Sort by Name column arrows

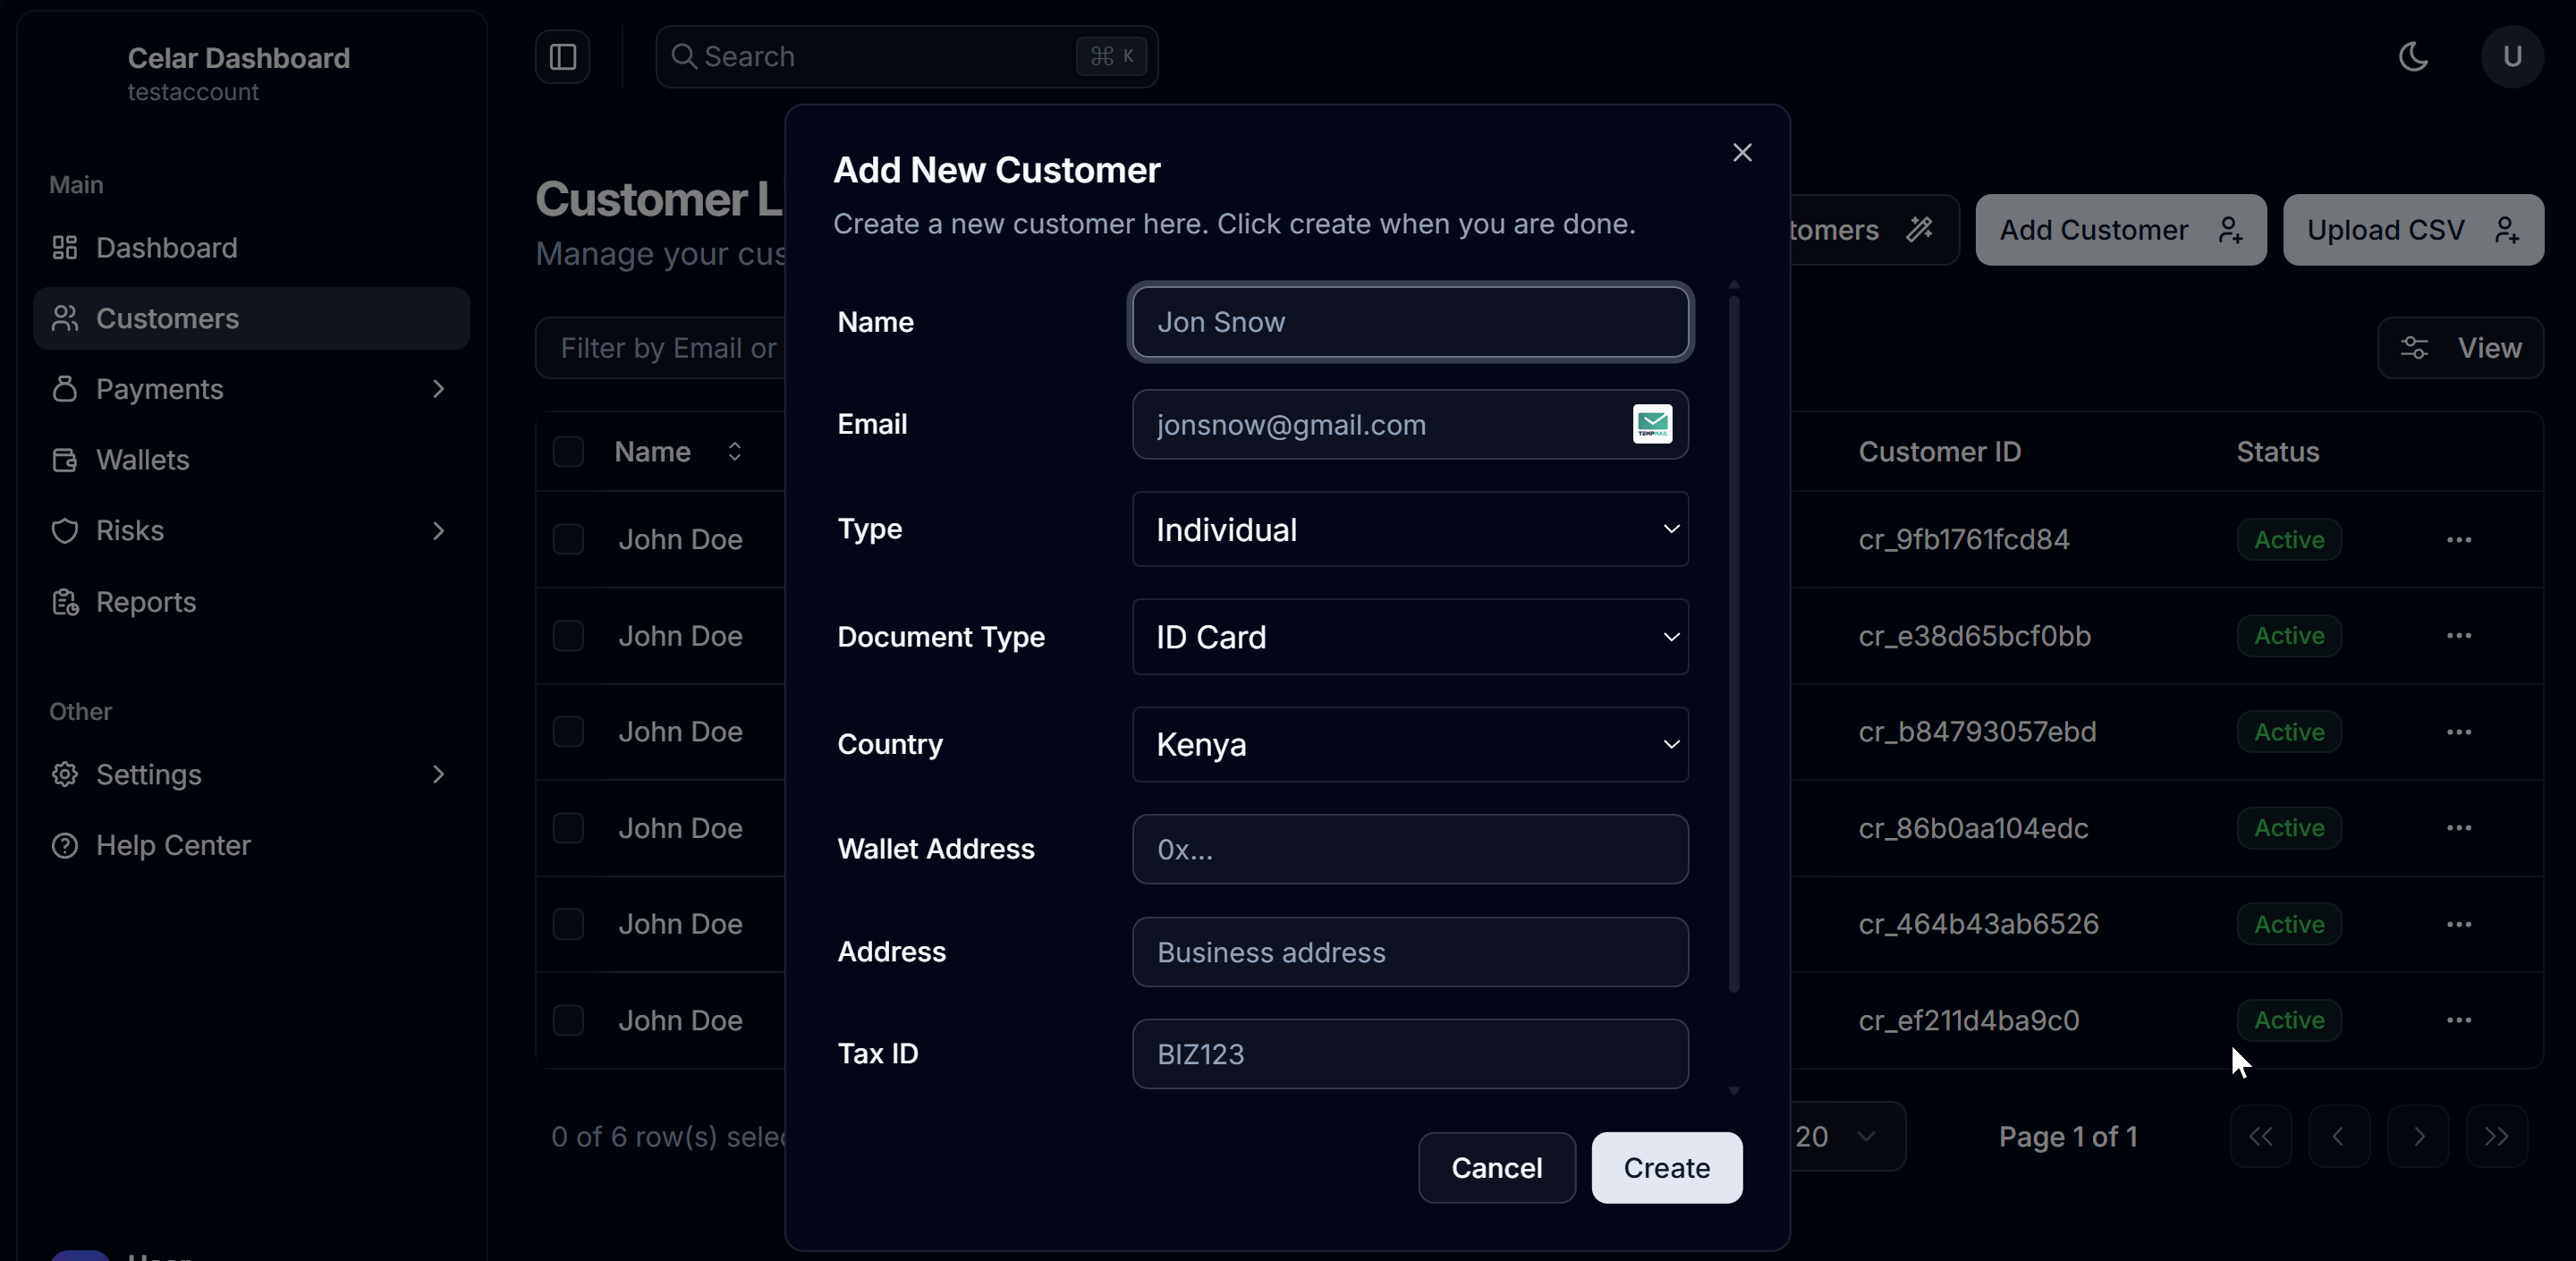[x=734, y=452]
